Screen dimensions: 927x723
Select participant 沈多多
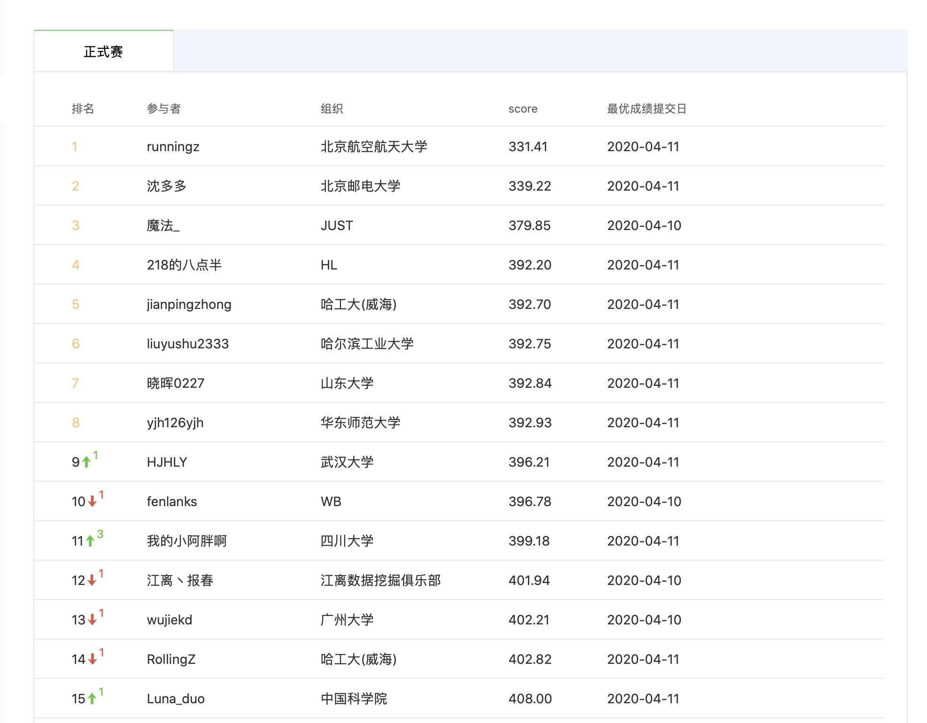coord(167,186)
